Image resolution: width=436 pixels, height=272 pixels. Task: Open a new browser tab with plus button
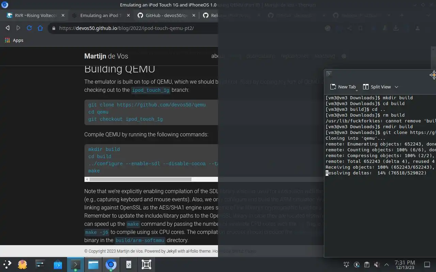pyautogui.click(x=402, y=15)
